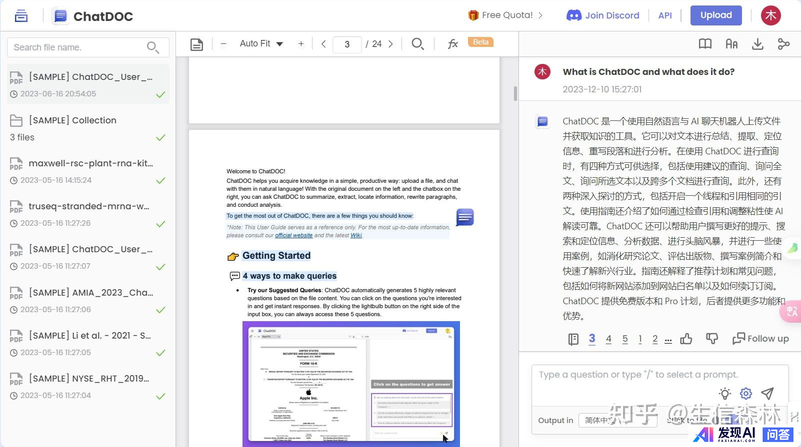
Task: Jump to citation page 4
Action: (608, 339)
